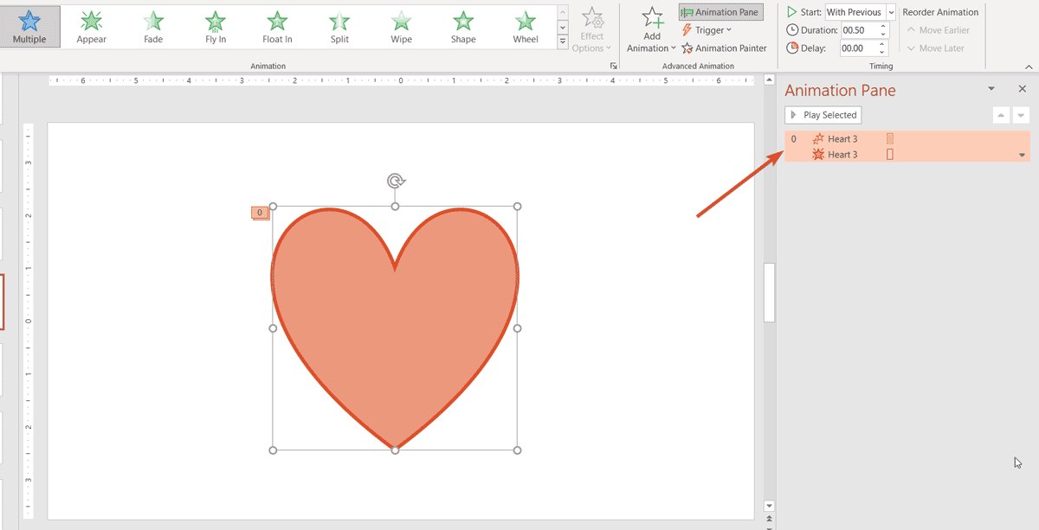
Task: Increase the Duration value with spinner
Action: pyautogui.click(x=883, y=27)
